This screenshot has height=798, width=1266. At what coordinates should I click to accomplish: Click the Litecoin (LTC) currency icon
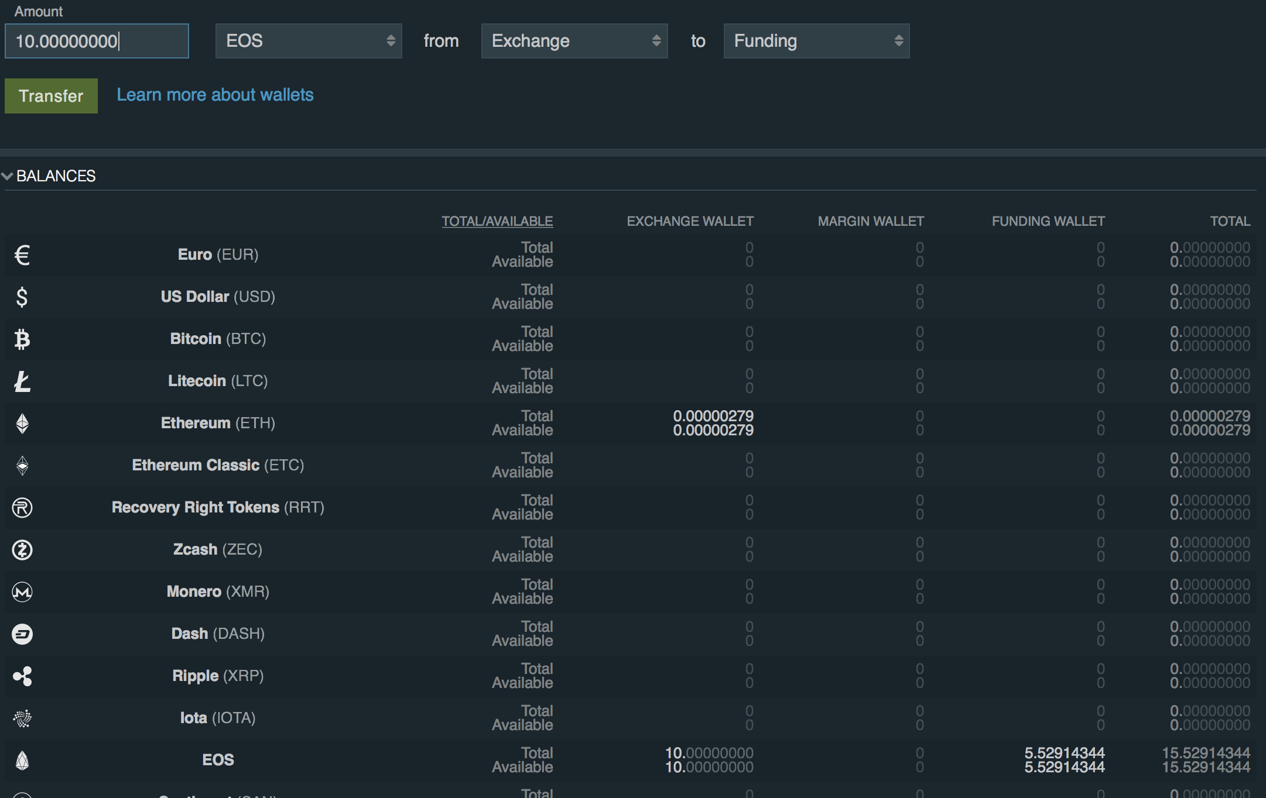tap(22, 380)
